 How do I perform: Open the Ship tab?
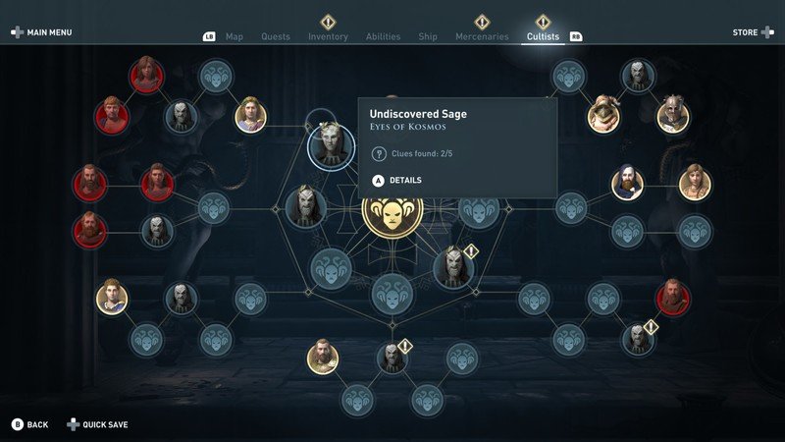click(428, 36)
